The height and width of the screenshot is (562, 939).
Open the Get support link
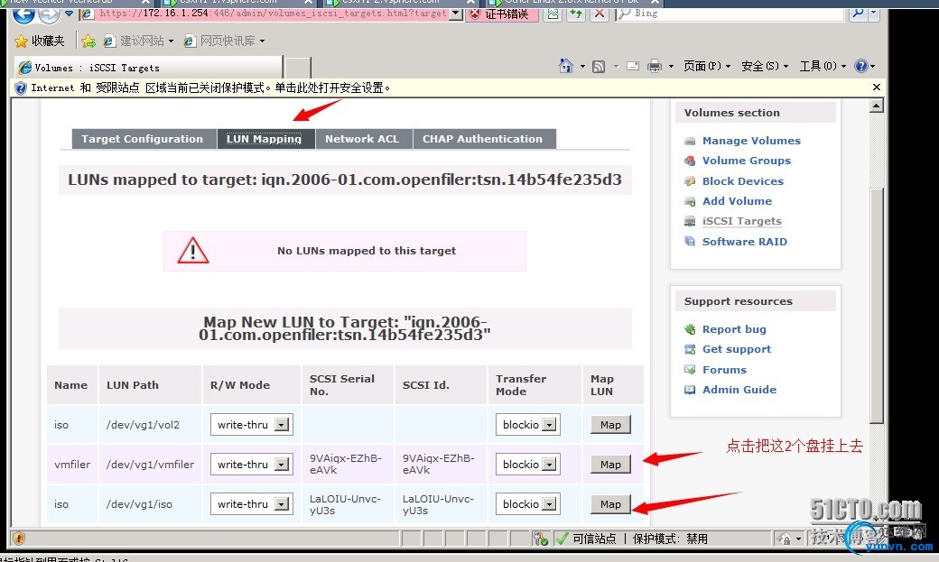(737, 349)
